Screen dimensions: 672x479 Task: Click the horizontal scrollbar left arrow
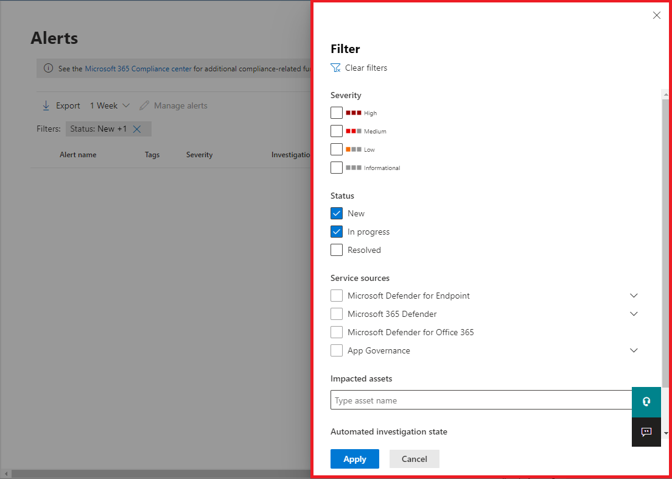pos(5,474)
